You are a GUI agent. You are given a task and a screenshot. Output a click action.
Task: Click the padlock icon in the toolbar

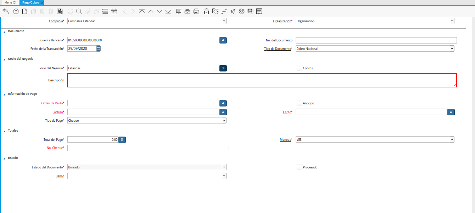[x=206, y=11]
